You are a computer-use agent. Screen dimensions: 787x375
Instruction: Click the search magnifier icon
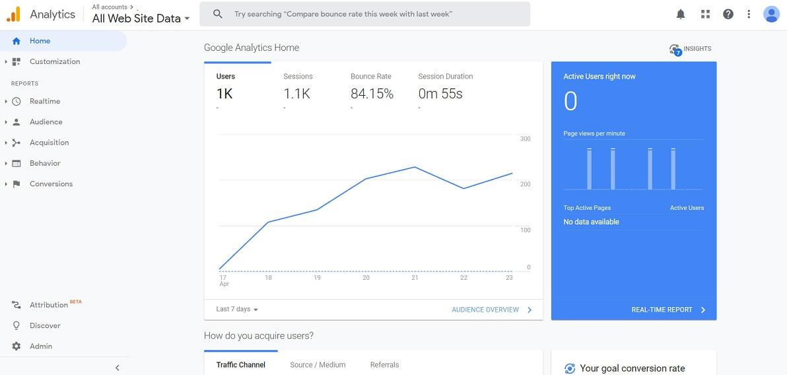pyautogui.click(x=218, y=14)
